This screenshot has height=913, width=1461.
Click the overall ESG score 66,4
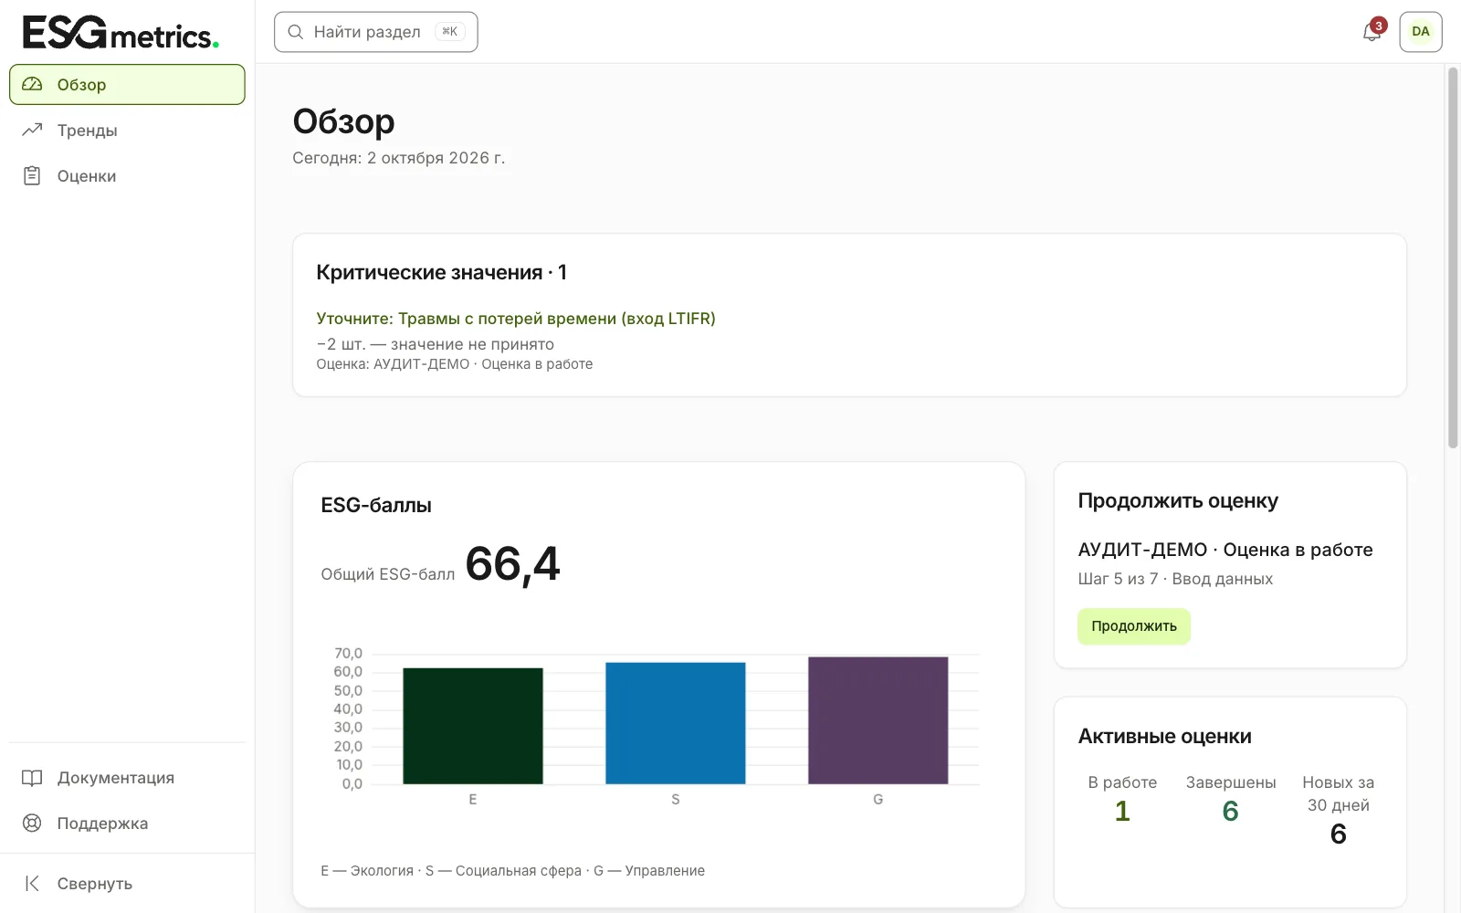pos(512,564)
